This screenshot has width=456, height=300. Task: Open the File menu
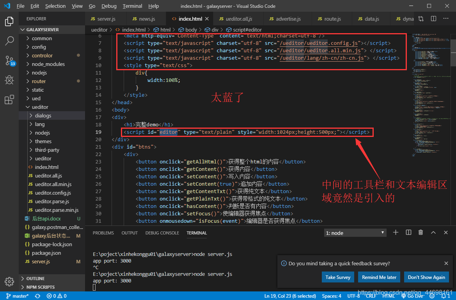click(20, 6)
